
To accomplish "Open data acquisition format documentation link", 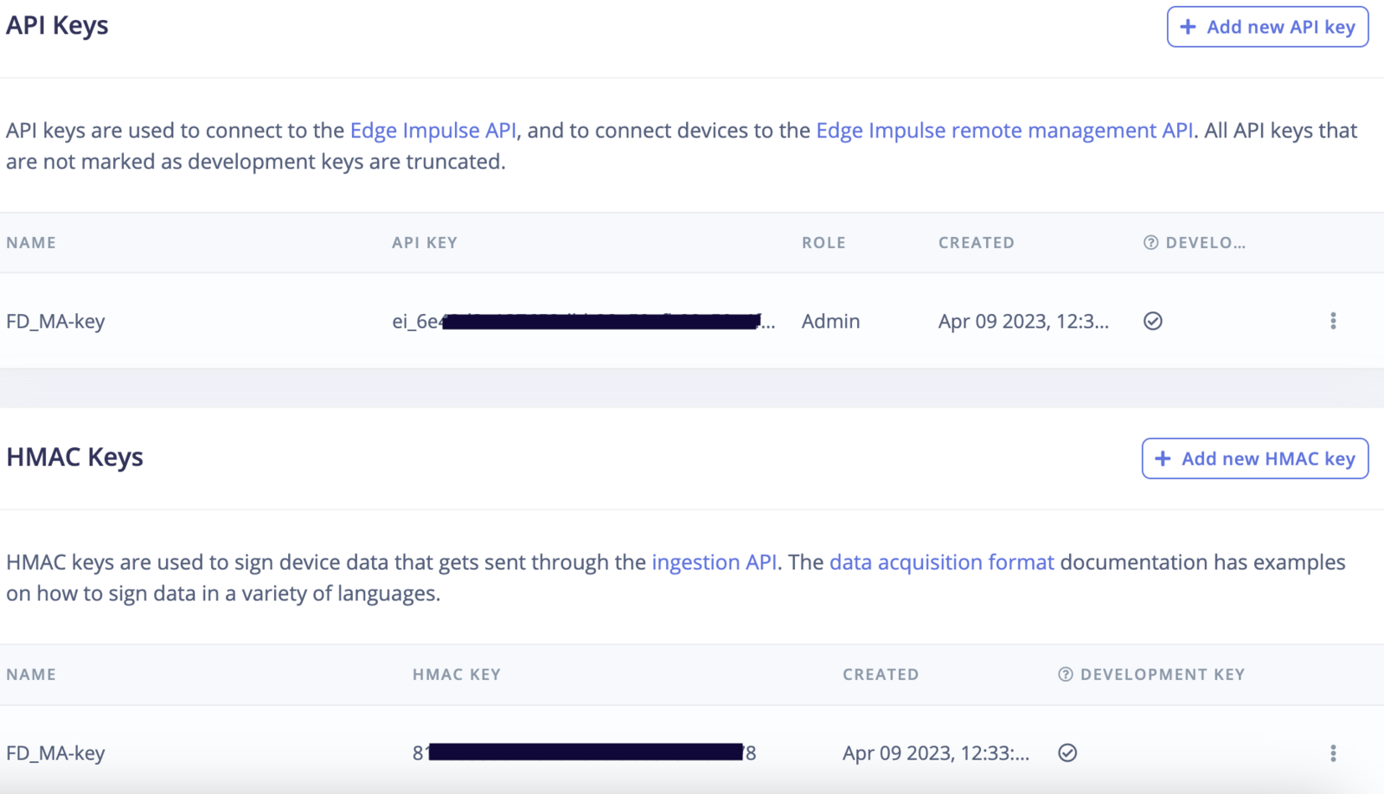I will (x=941, y=562).
